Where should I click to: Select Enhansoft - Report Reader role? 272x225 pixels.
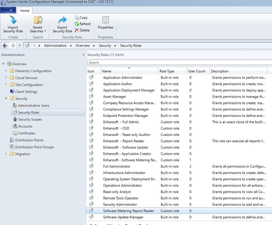pos(179,141)
